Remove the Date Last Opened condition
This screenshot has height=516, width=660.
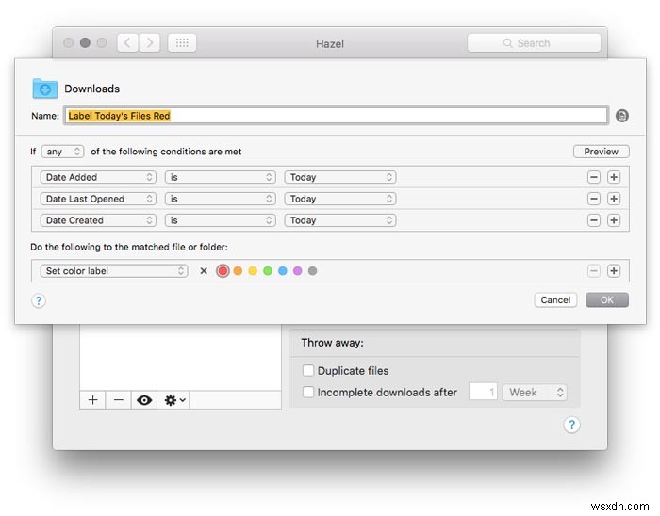[593, 199]
